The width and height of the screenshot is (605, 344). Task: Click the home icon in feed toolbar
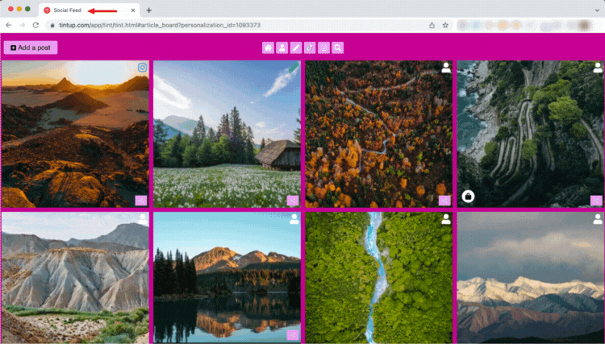pyautogui.click(x=268, y=48)
